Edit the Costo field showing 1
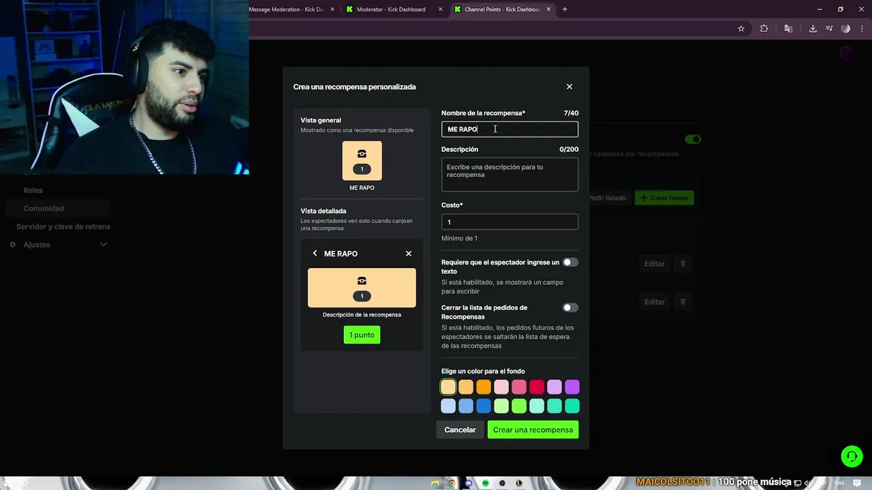Viewport: 872px width, 490px height. (510, 222)
